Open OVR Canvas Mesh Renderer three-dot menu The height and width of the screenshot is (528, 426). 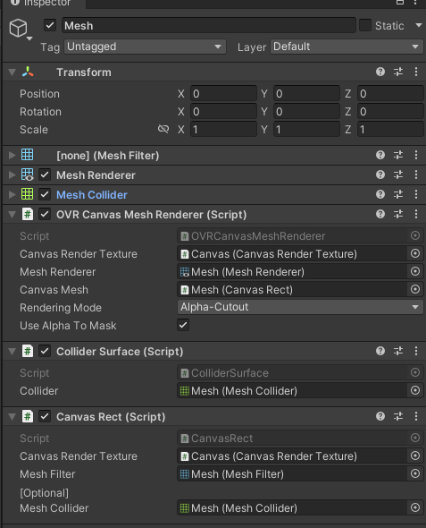[x=416, y=214]
